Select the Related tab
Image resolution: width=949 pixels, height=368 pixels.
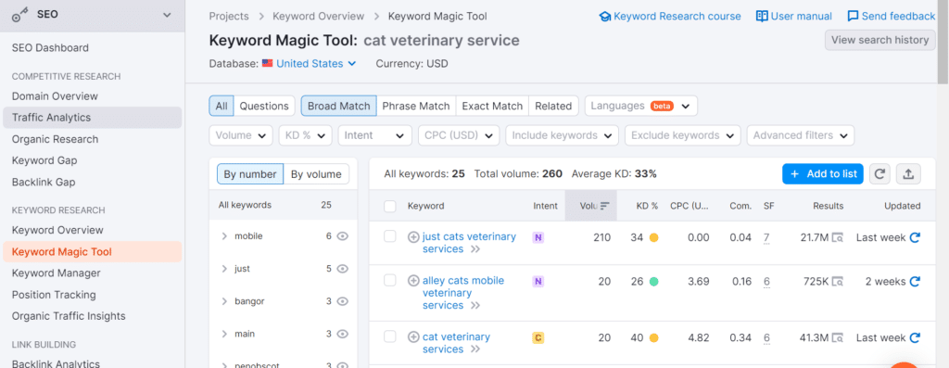553,106
